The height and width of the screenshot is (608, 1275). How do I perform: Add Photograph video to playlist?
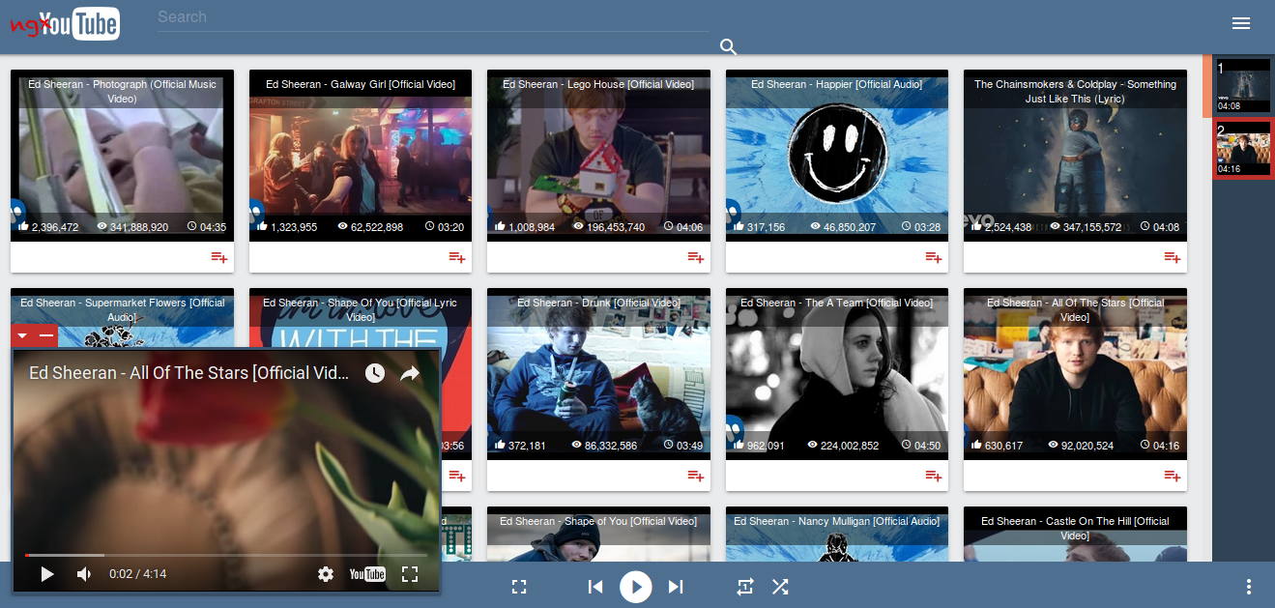coord(219,257)
